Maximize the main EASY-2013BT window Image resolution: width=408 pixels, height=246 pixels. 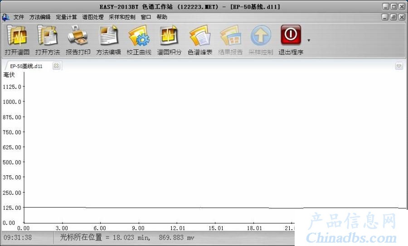click(x=394, y=6)
